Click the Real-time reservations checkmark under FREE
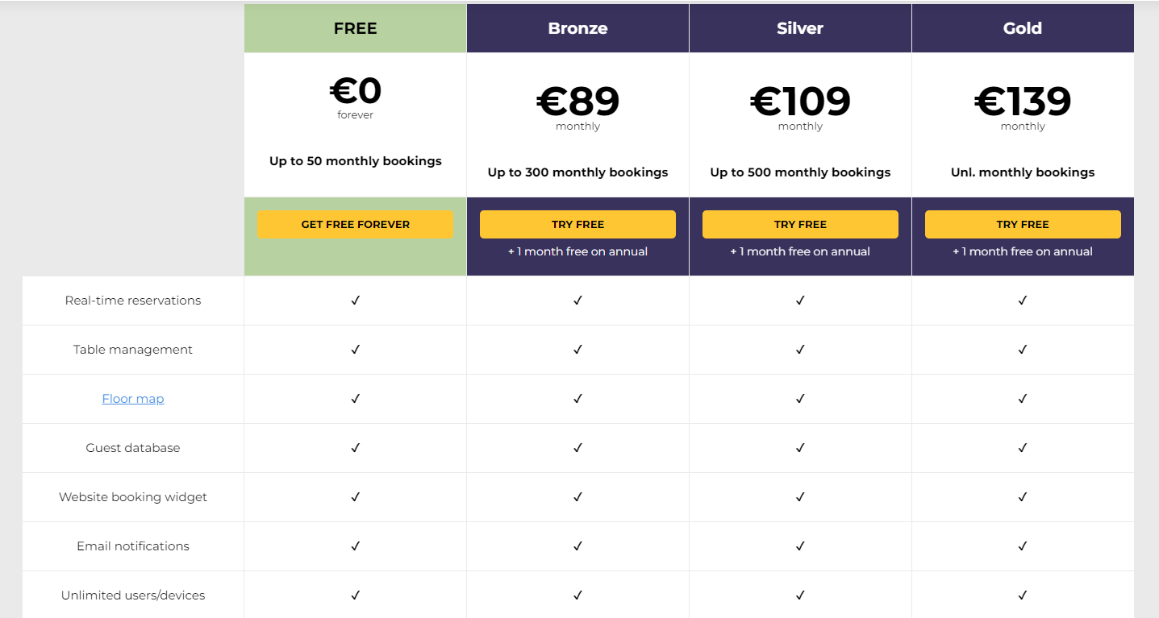 point(355,301)
